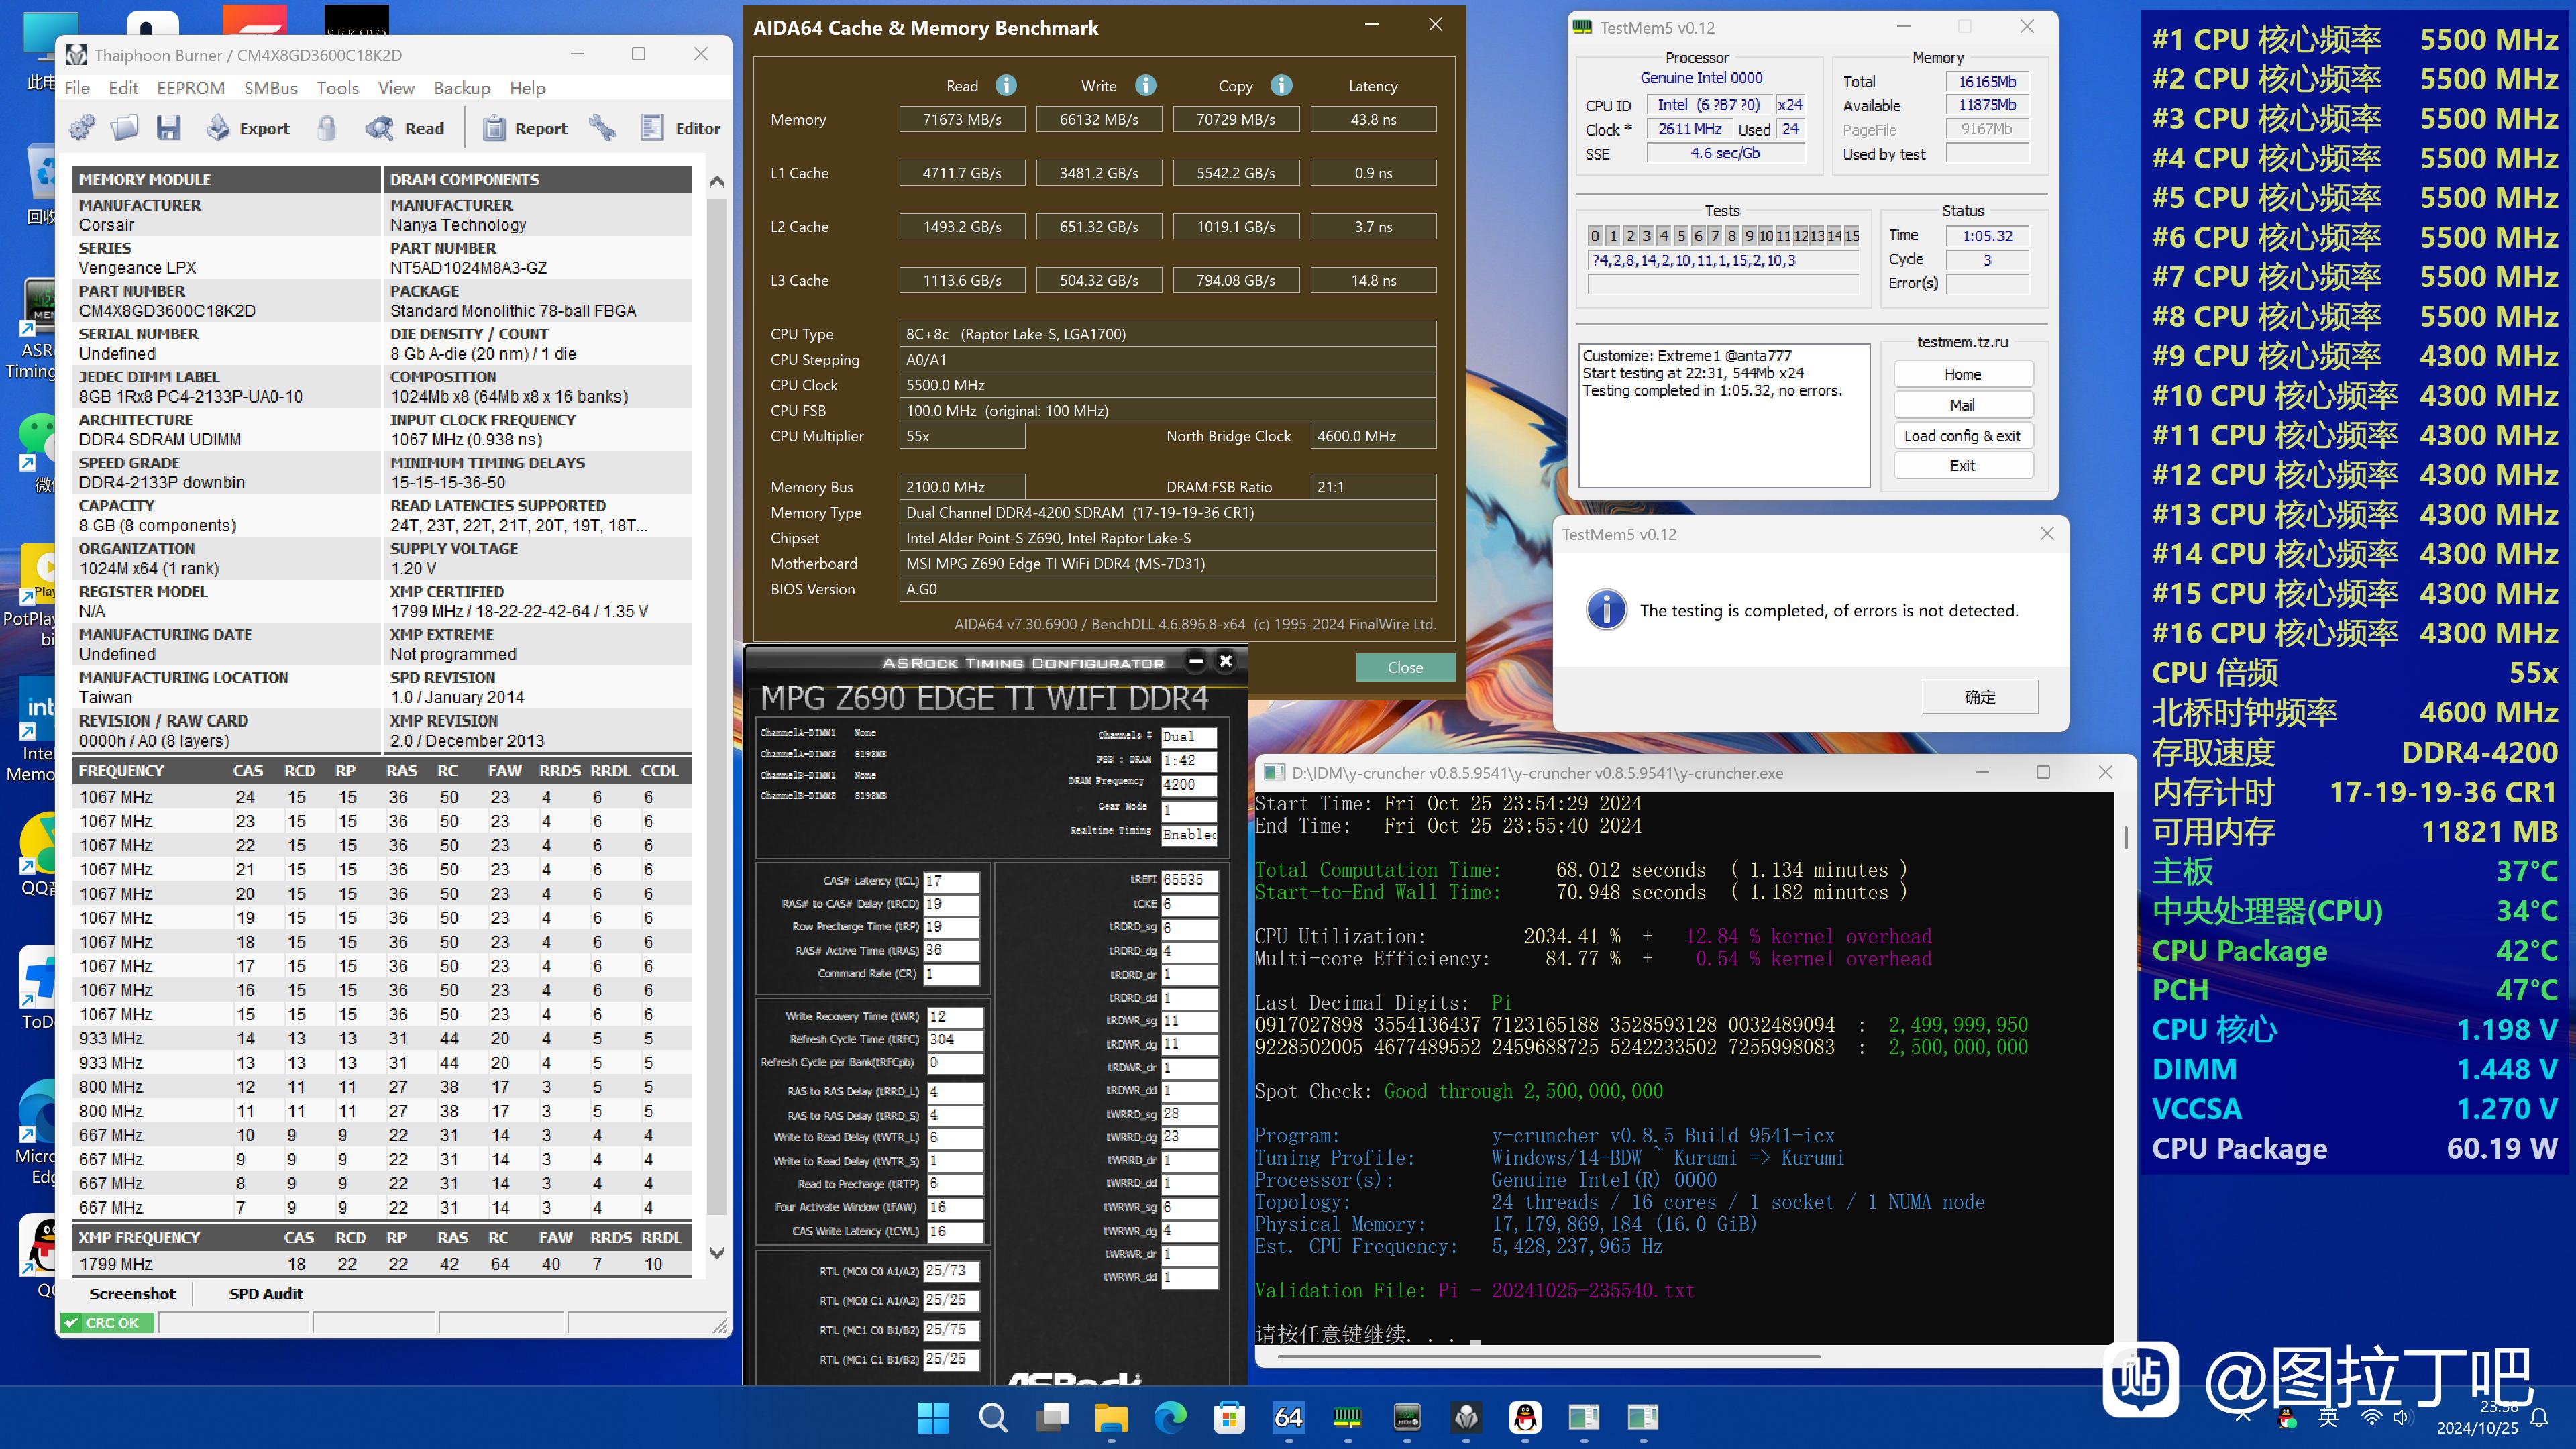Open QQ penguin icon on taskbar

[x=1525, y=1417]
